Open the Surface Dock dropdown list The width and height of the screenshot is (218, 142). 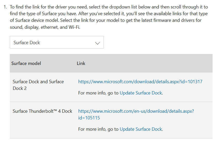click(x=56, y=42)
